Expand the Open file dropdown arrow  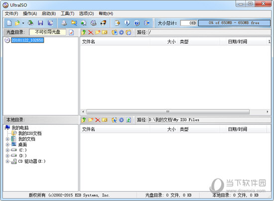(23, 23)
